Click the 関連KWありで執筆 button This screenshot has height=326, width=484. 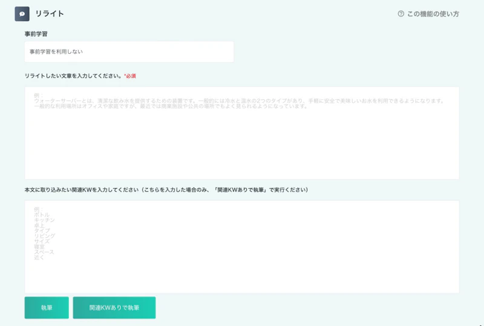point(114,307)
